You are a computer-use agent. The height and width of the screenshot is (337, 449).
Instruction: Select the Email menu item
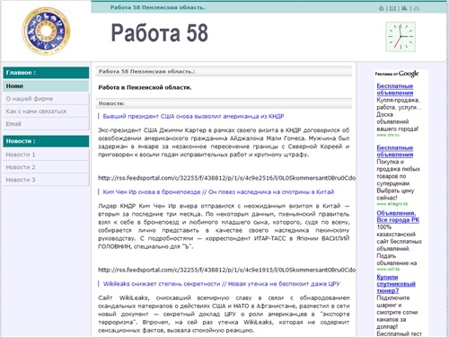46,124
